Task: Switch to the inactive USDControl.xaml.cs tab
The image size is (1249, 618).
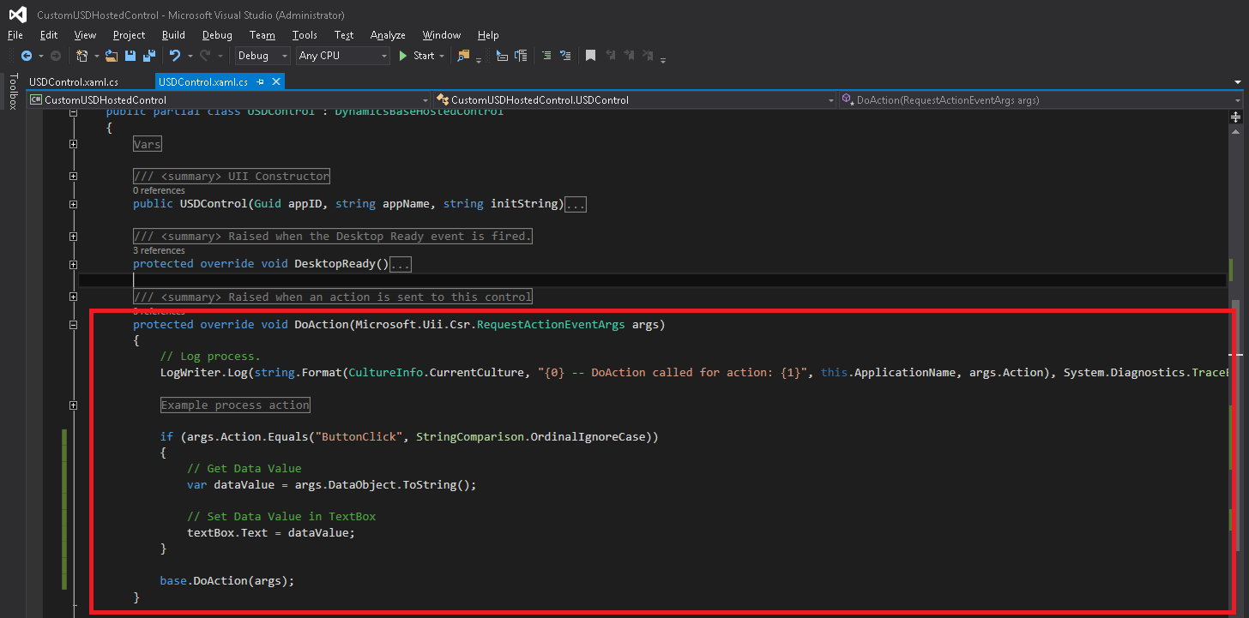Action: click(74, 82)
